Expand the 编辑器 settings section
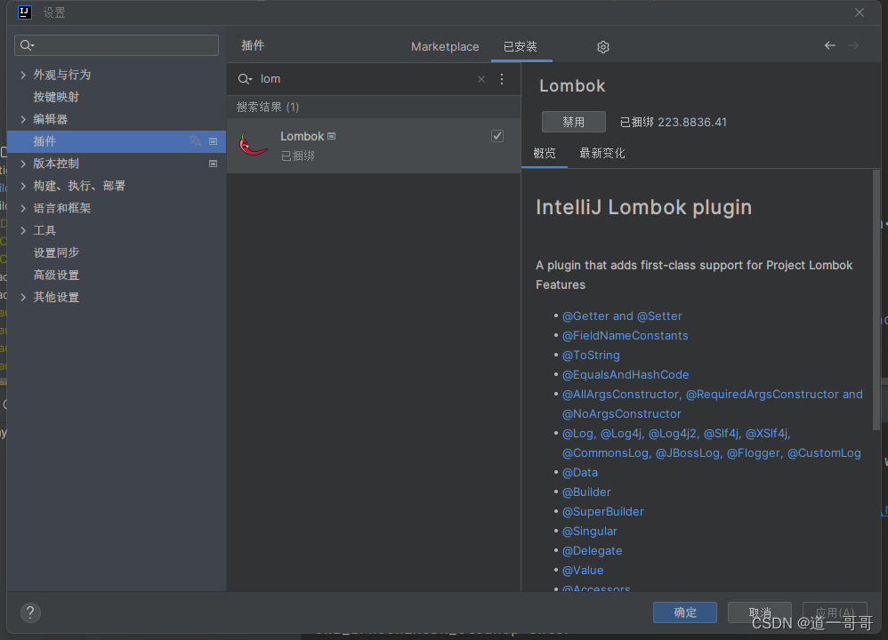Viewport: 888px width, 640px height. click(23, 119)
